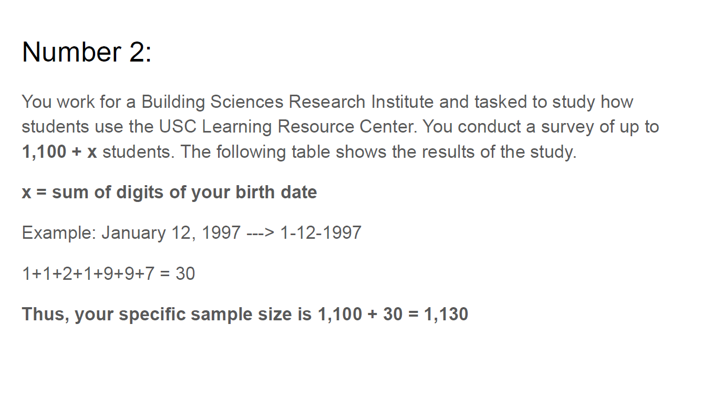Image resolution: width=703 pixels, height=395 pixels.
Task: Click the word "Example:"
Action: 59,232
